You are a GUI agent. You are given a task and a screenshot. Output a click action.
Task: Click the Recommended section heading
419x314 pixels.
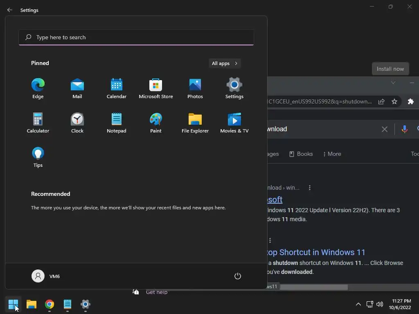coord(50,194)
